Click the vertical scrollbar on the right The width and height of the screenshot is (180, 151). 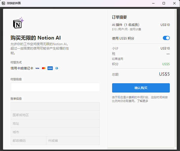point(175,78)
